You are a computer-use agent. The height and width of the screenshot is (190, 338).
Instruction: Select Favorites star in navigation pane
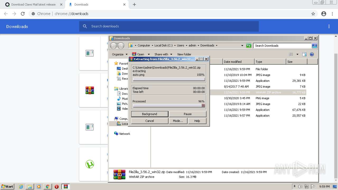coord(116,64)
